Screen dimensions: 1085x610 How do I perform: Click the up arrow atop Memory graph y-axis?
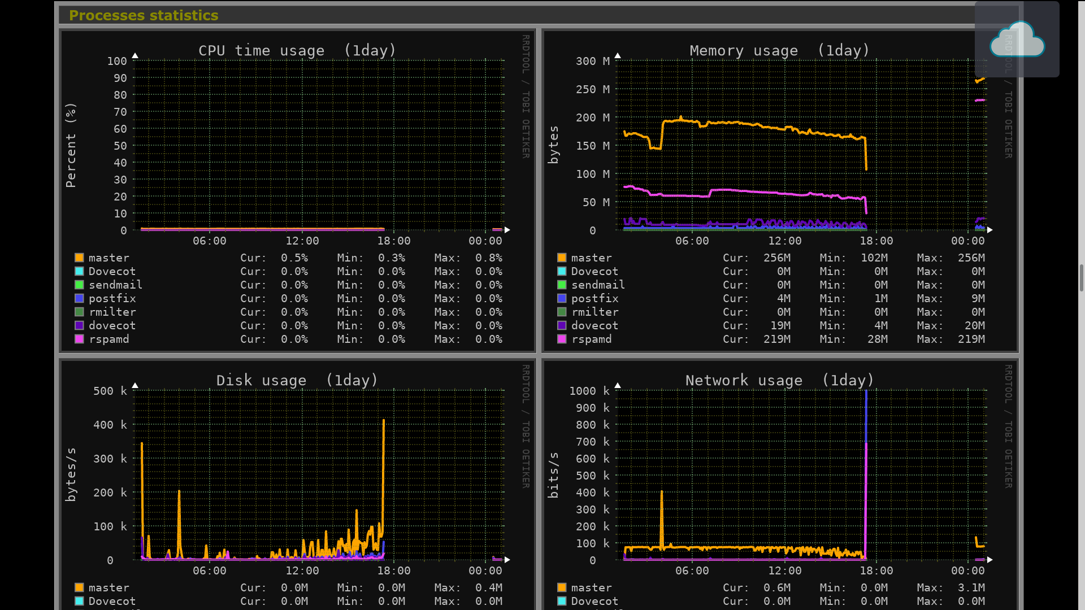(618, 55)
